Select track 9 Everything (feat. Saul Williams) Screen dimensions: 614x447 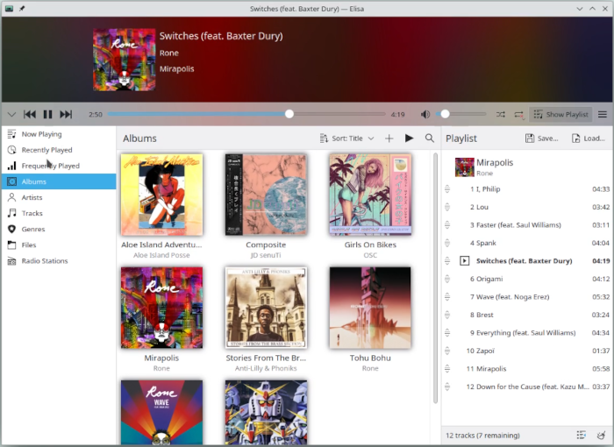527,333
